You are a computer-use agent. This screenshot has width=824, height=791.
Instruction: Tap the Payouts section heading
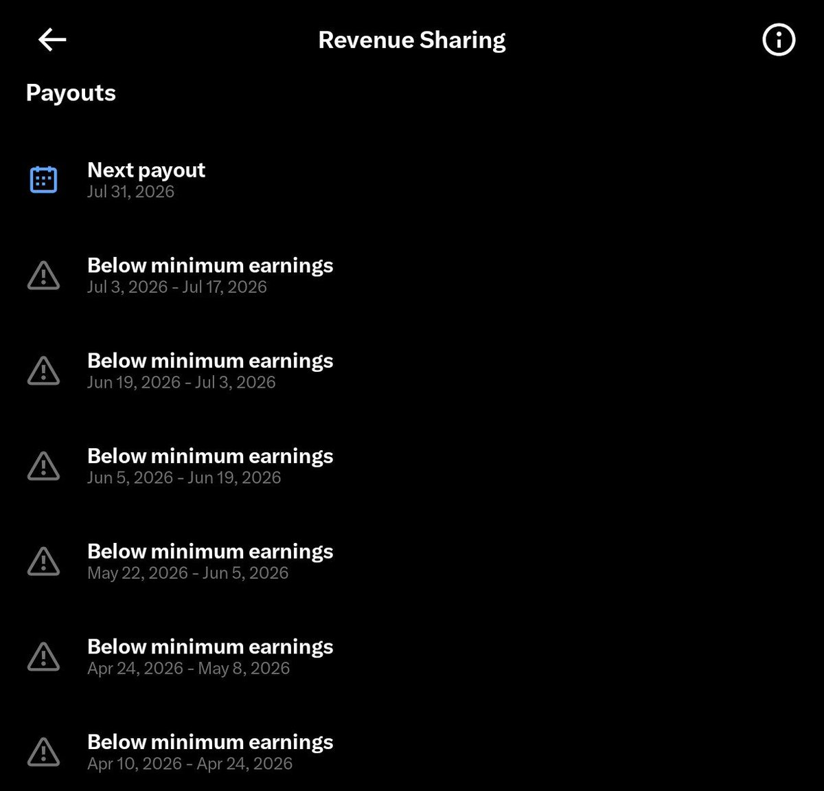click(x=71, y=93)
